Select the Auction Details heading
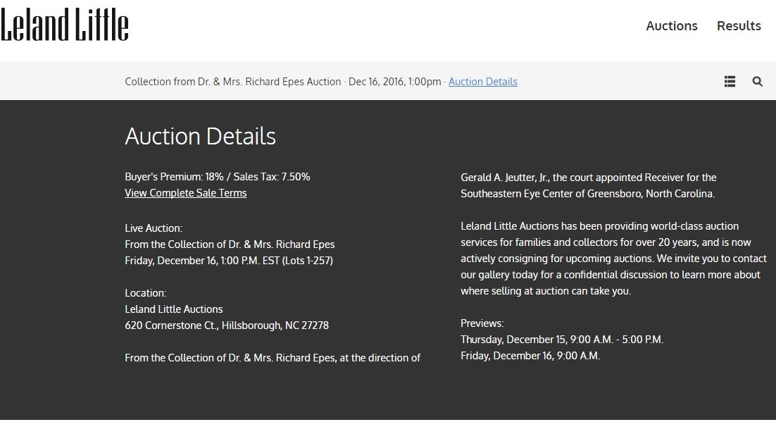Image resolution: width=776 pixels, height=434 pixels. [x=201, y=136]
